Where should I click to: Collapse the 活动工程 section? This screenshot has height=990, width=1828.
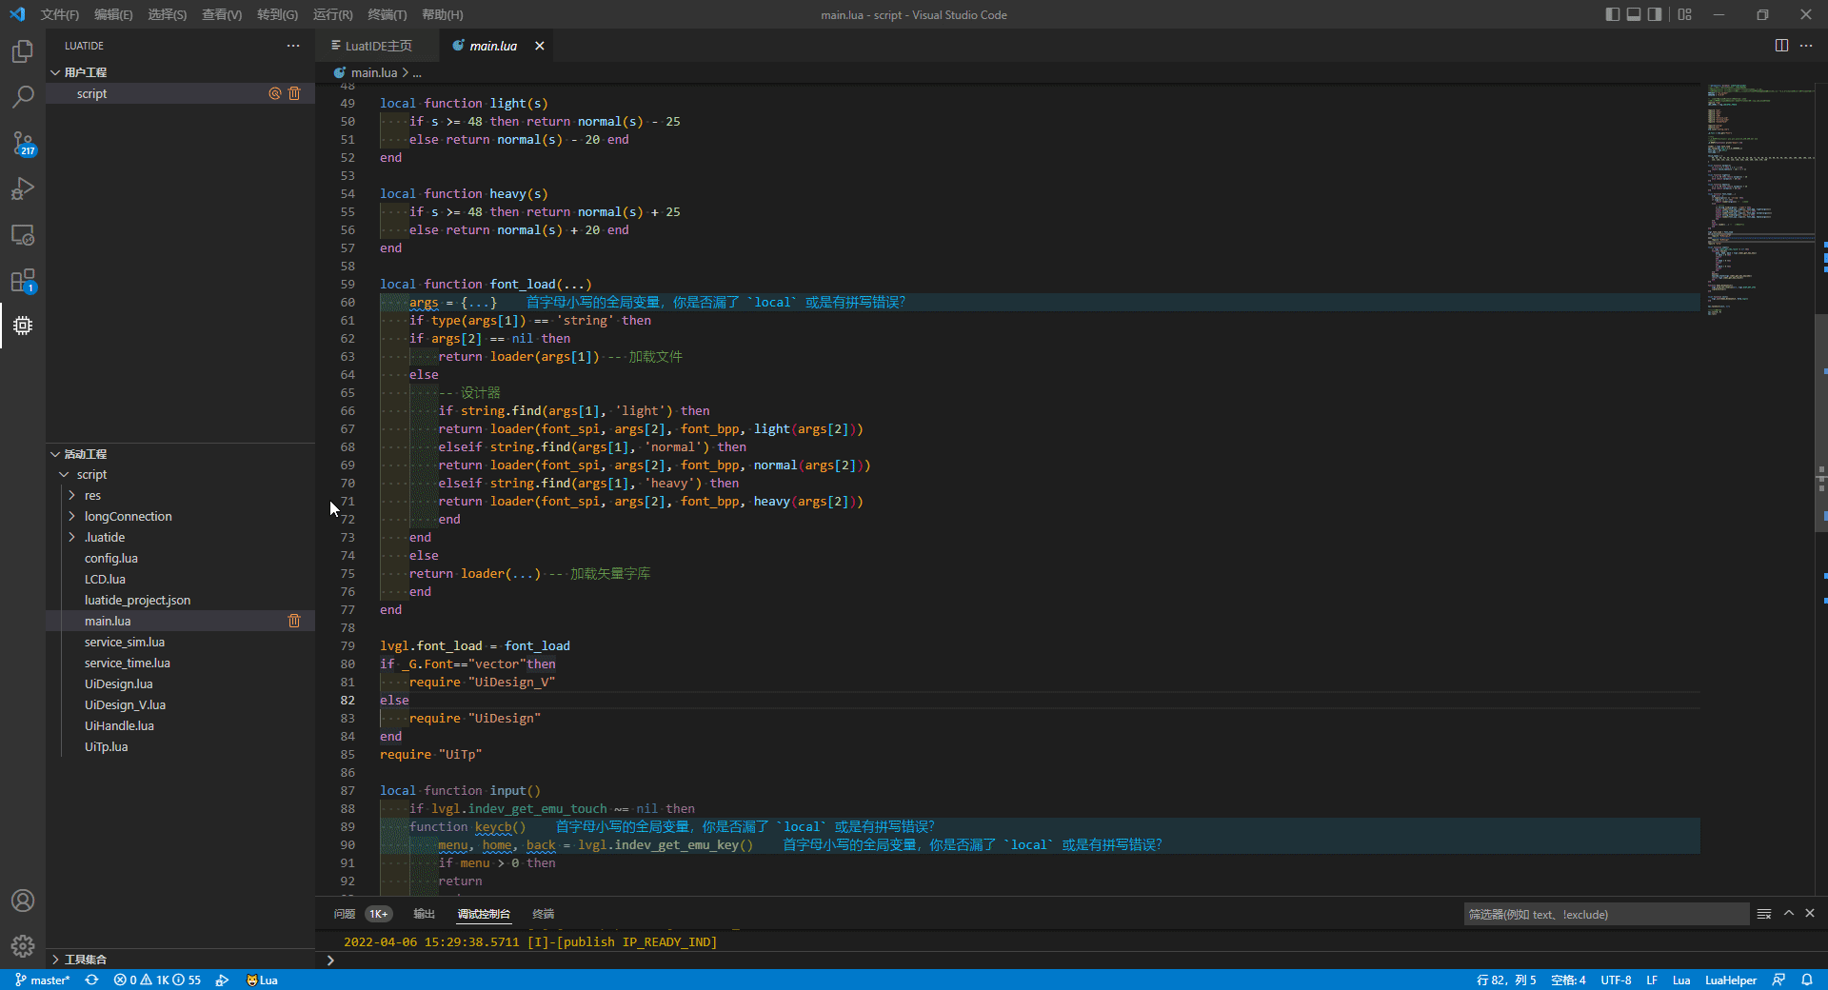[x=55, y=454]
